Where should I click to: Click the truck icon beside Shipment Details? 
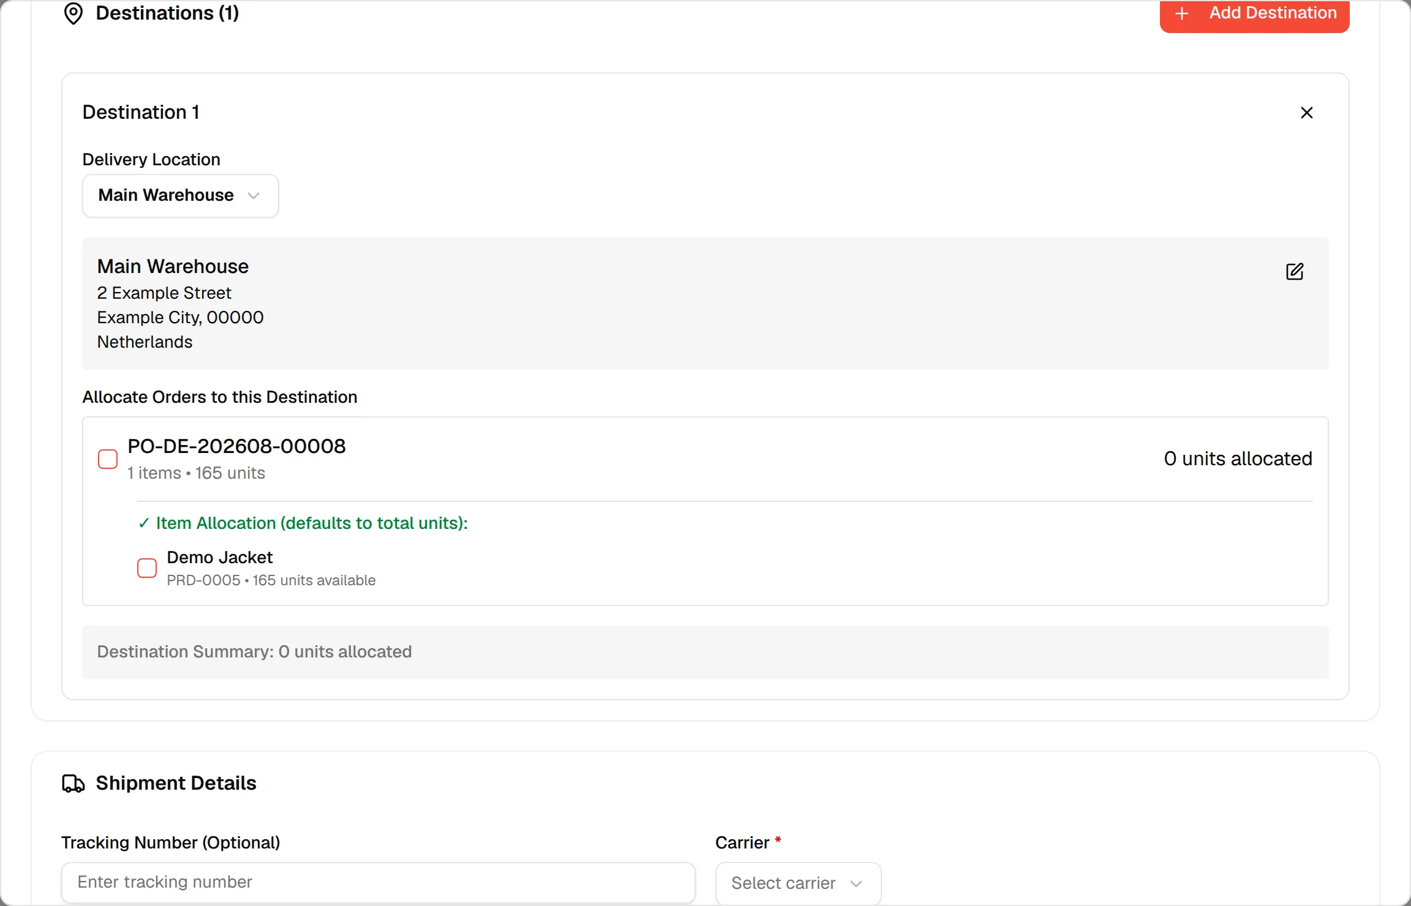[x=73, y=784]
